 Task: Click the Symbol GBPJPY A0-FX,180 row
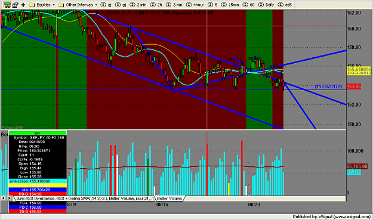38,138
